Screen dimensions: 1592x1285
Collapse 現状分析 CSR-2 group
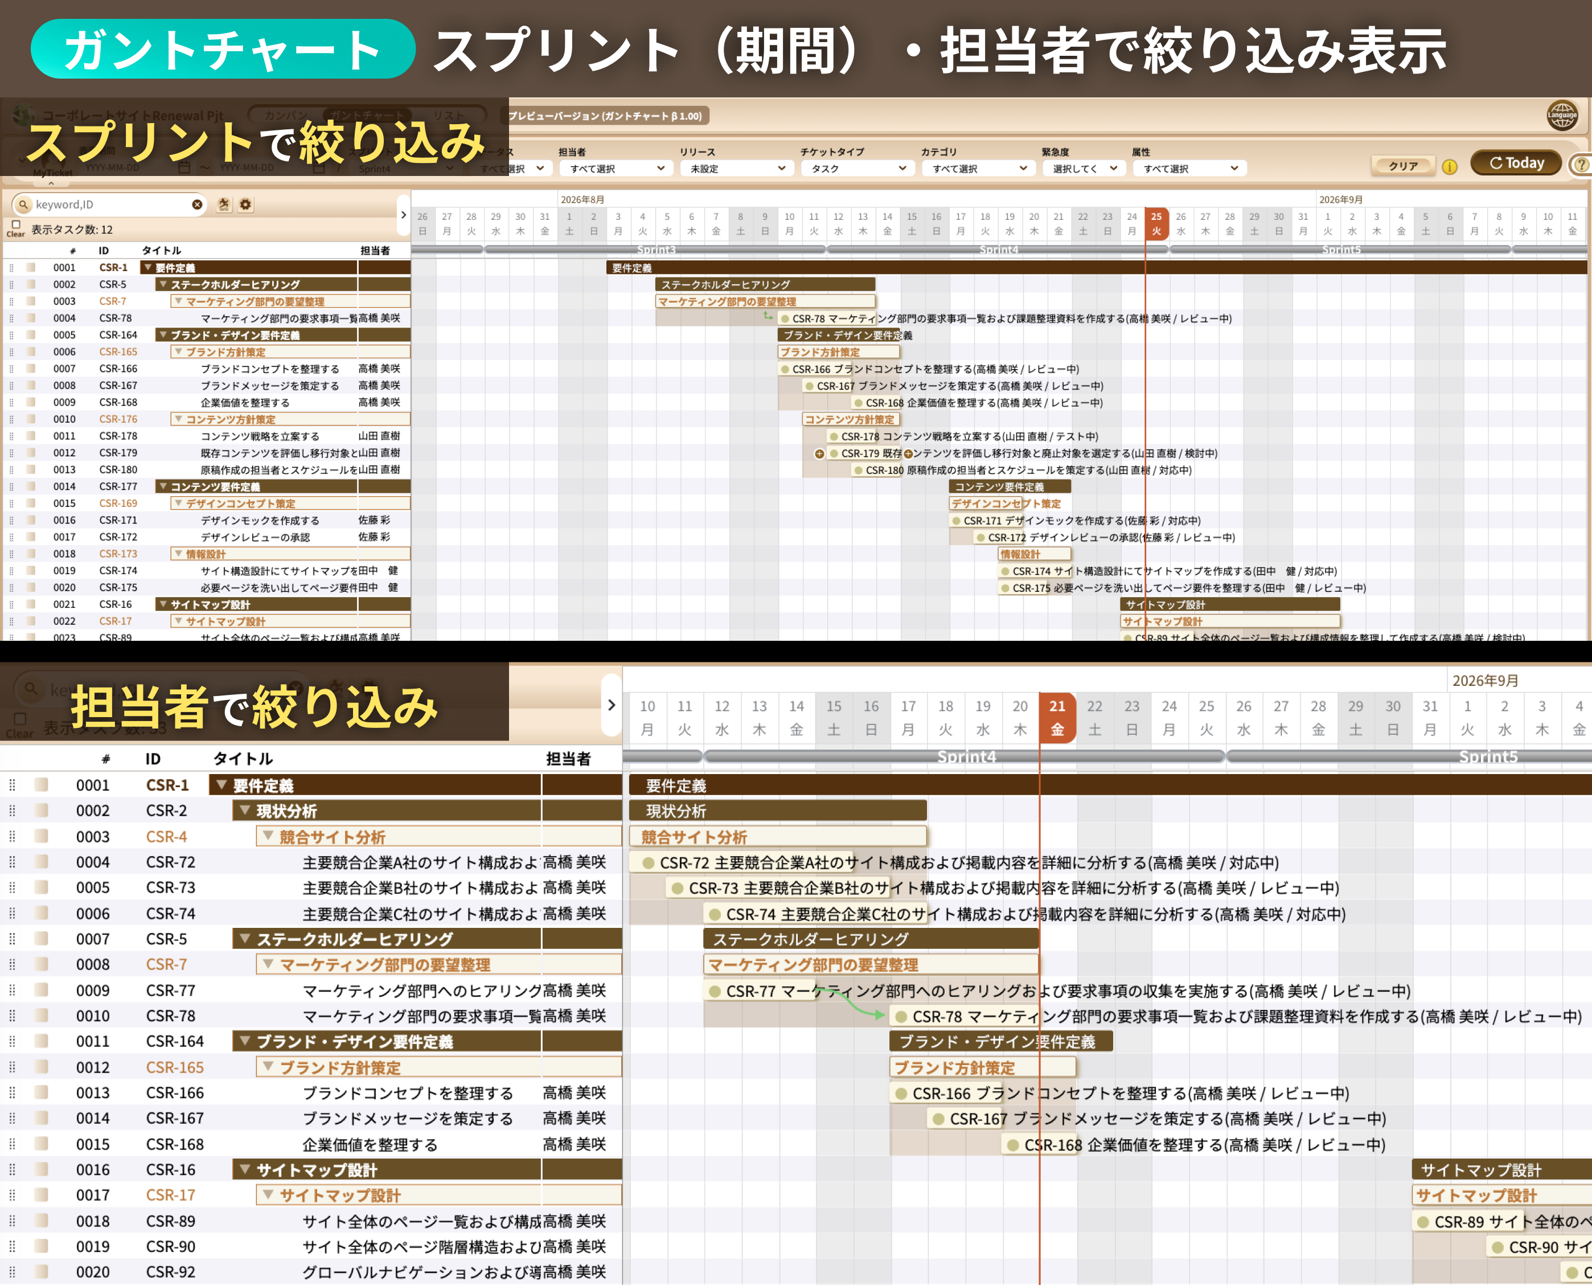pyautogui.click(x=244, y=811)
